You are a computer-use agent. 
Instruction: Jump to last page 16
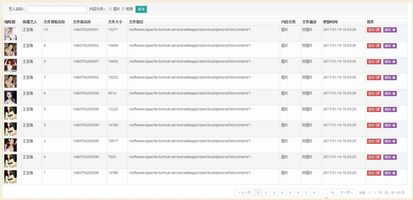[332, 193]
